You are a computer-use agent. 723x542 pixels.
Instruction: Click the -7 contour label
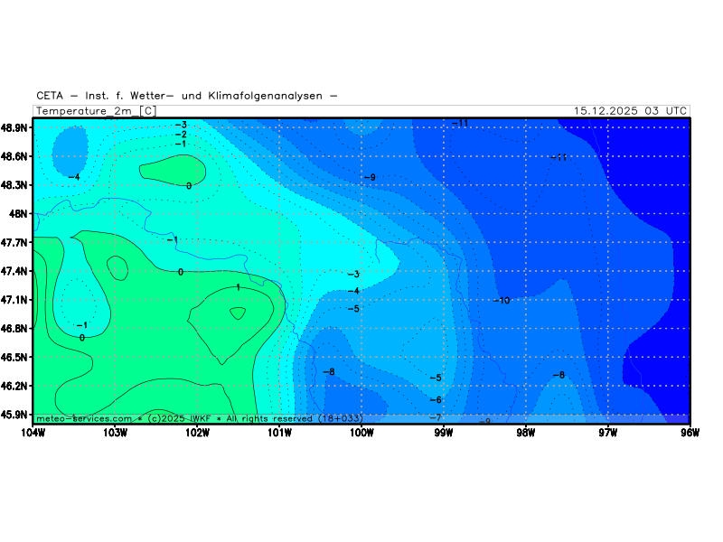pos(435,416)
